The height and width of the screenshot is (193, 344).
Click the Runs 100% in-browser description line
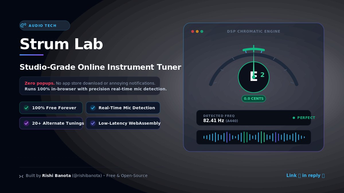(96, 89)
